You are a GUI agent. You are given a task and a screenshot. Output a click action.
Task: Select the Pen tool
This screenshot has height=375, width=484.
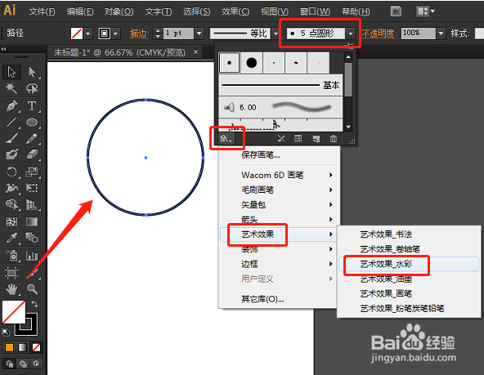tap(11, 105)
